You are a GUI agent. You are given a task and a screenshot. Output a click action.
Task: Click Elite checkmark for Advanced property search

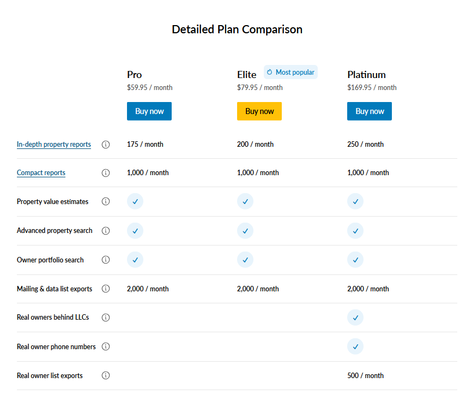click(245, 231)
